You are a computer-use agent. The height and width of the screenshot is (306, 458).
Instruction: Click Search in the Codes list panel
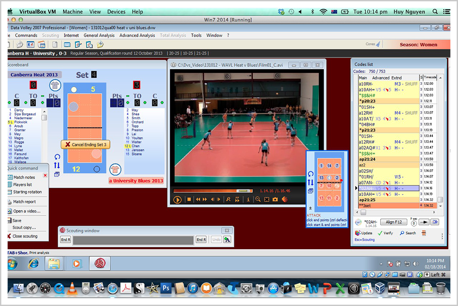click(x=408, y=233)
